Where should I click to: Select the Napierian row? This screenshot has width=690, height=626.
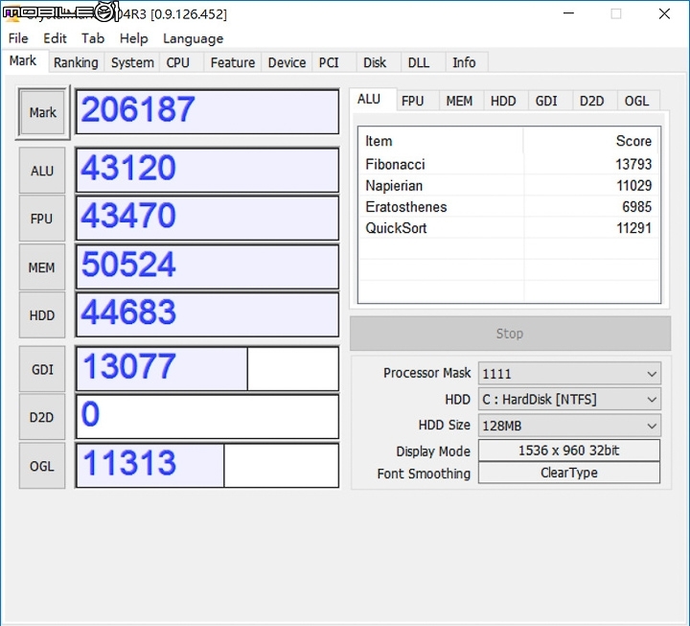[x=509, y=185]
